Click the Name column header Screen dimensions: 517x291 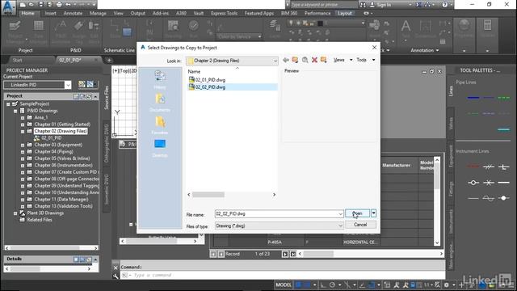(194, 72)
